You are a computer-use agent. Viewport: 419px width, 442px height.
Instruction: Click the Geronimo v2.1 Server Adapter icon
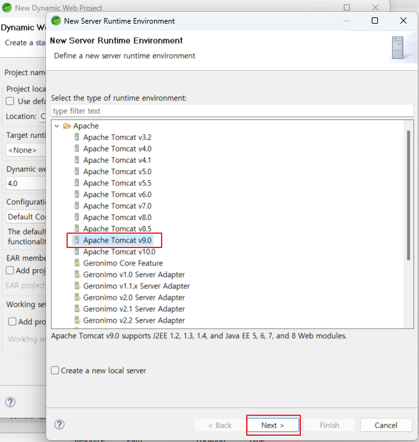pyautogui.click(x=77, y=309)
